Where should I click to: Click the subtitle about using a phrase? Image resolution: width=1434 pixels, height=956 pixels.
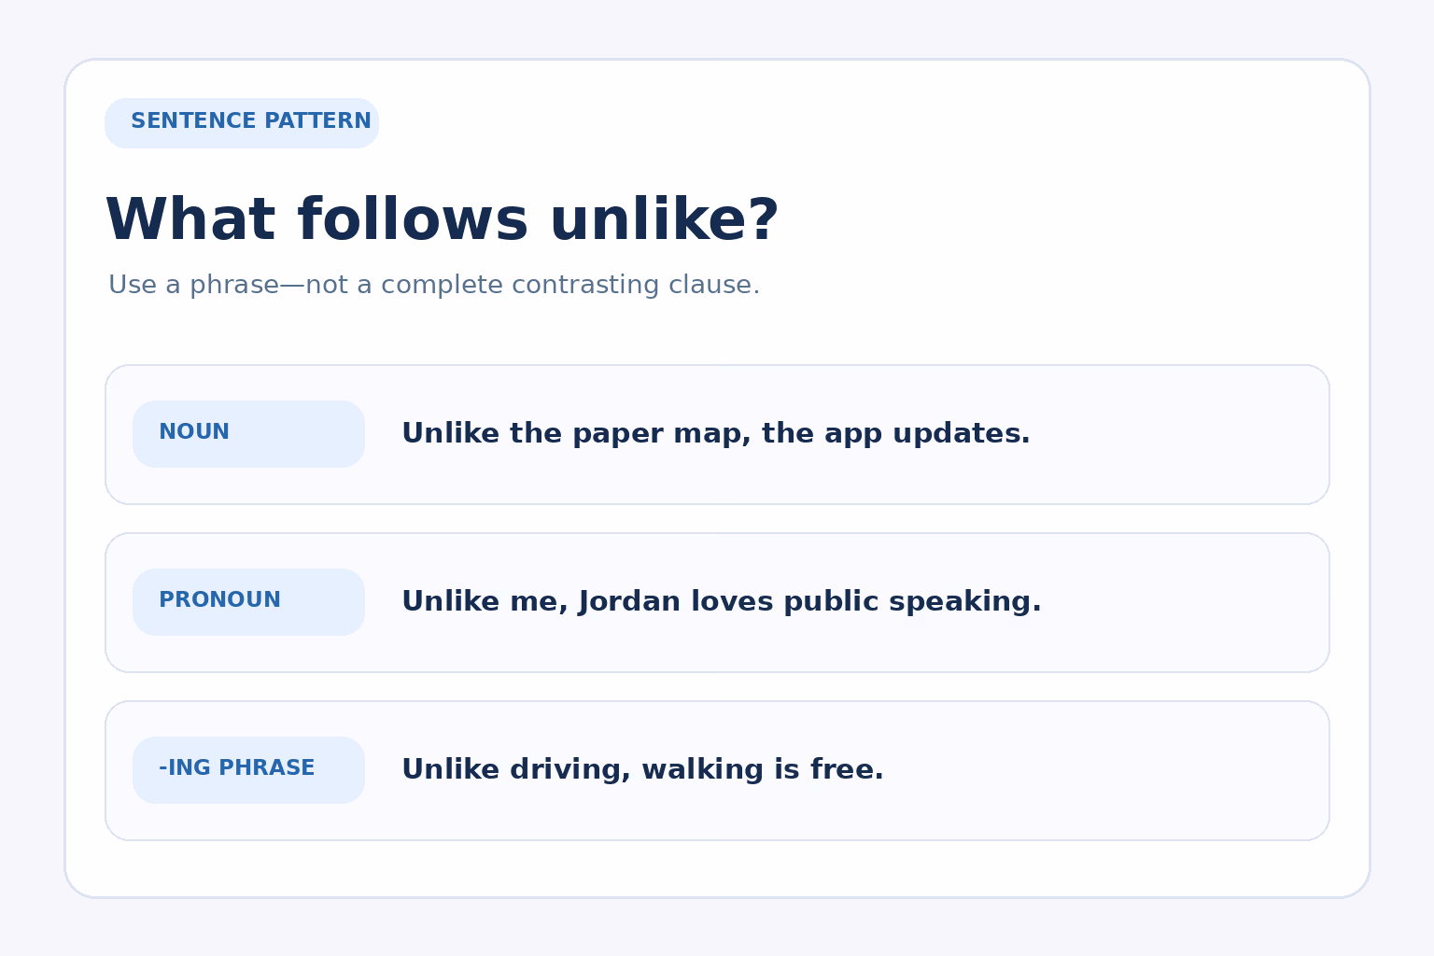(434, 285)
